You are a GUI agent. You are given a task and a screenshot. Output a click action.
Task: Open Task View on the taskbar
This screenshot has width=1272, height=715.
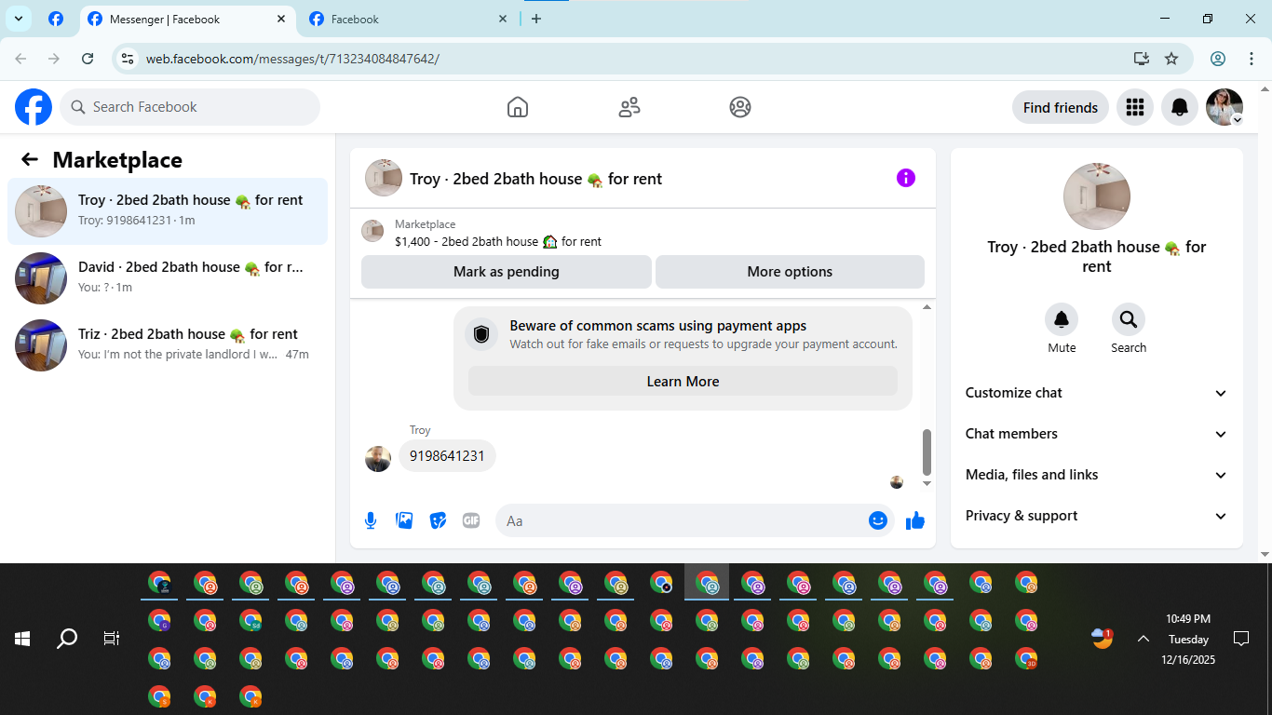112,639
